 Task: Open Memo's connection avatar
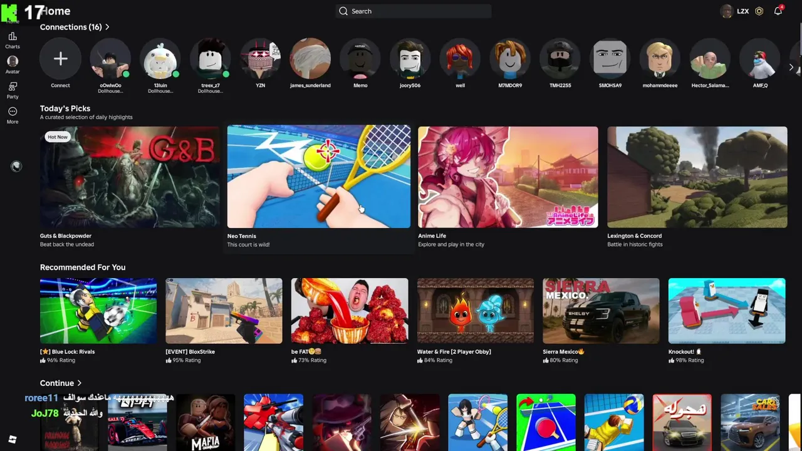tap(360, 59)
